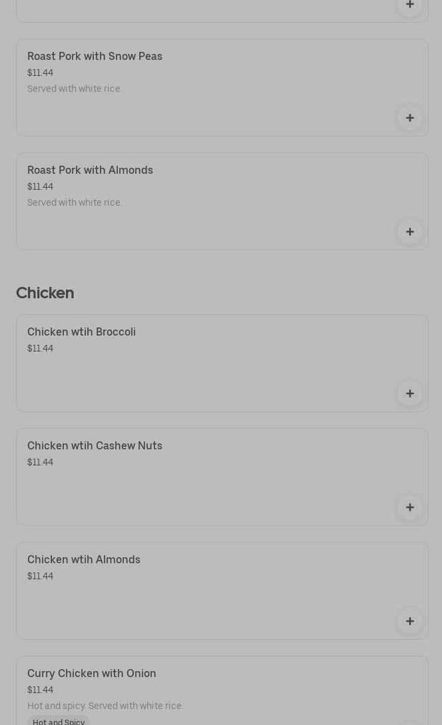Add Chicken wtih Cashew Nuts item
This screenshot has width=442, height=725.
pos(409,507)
